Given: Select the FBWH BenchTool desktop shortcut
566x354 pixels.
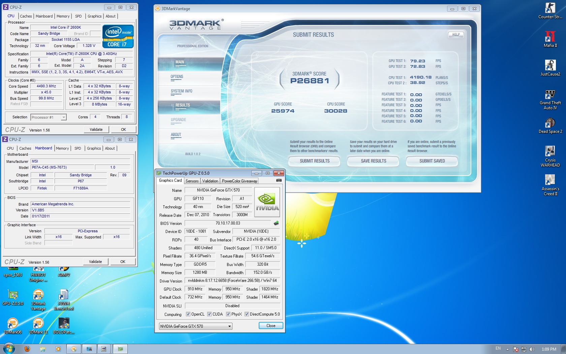Looking at the screenshot, I should [x=64, y=299].
